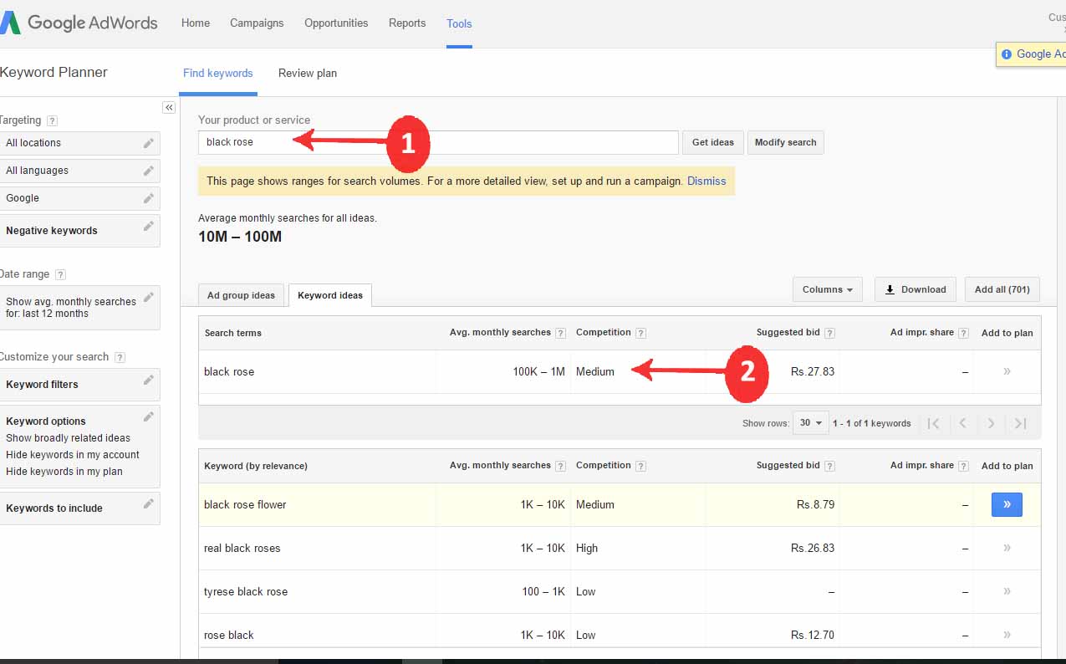Open the Home menu
This screenshot has width=1066, height=664.
point(196,23)
